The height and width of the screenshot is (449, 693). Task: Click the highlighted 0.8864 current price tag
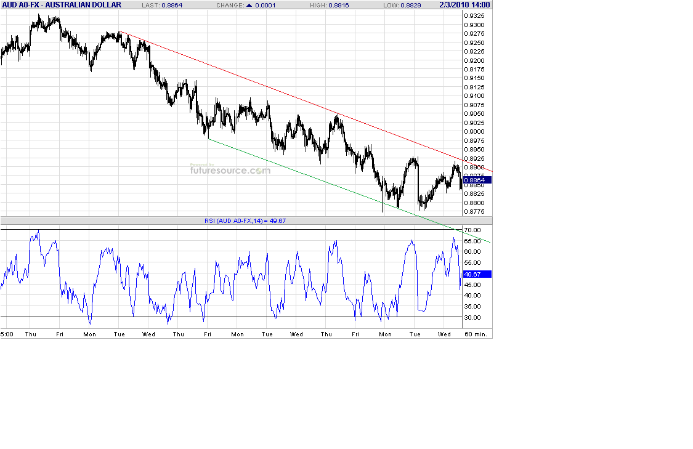click(477, 180)
